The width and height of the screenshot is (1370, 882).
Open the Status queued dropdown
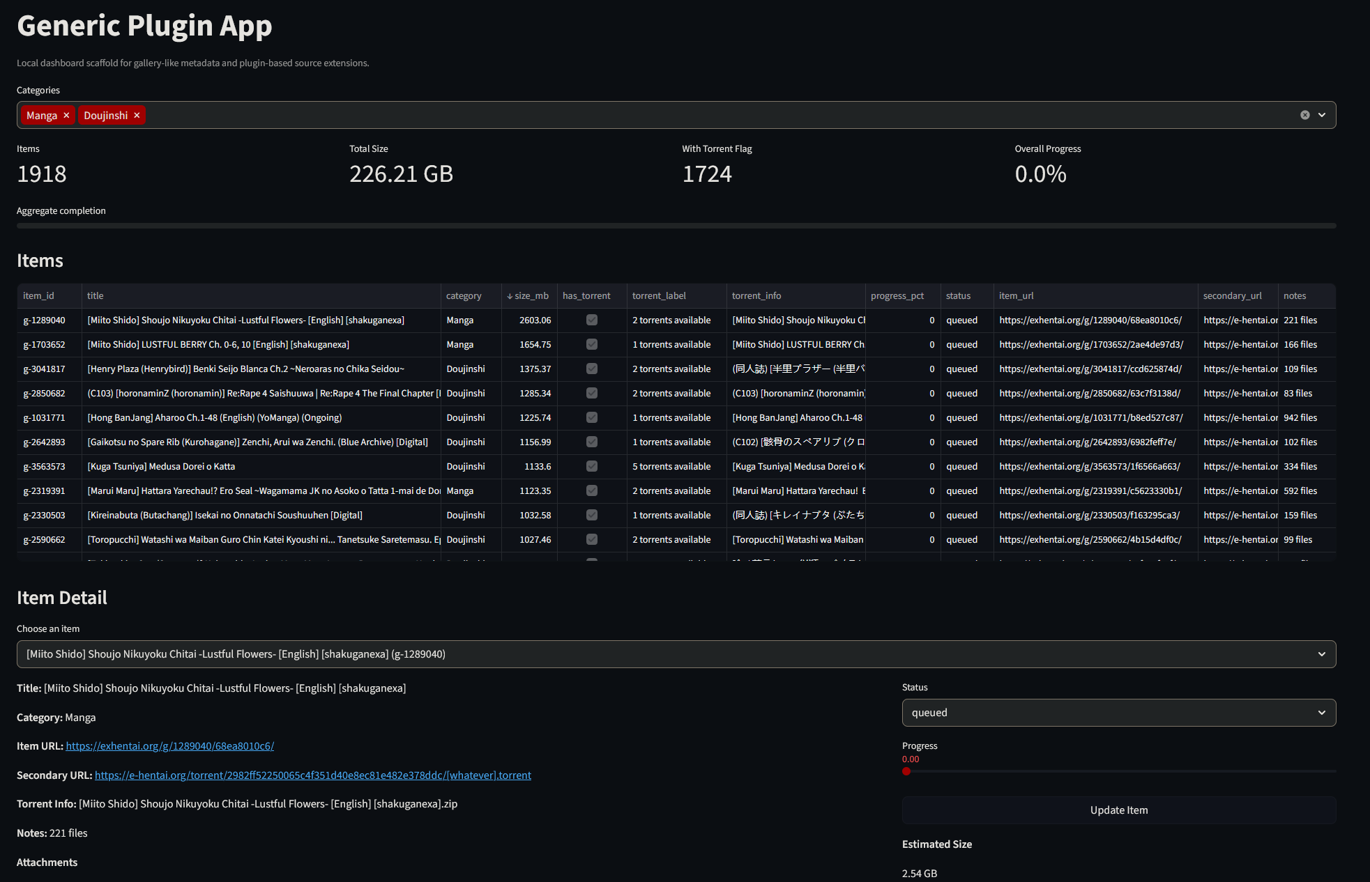[1118, 713]
